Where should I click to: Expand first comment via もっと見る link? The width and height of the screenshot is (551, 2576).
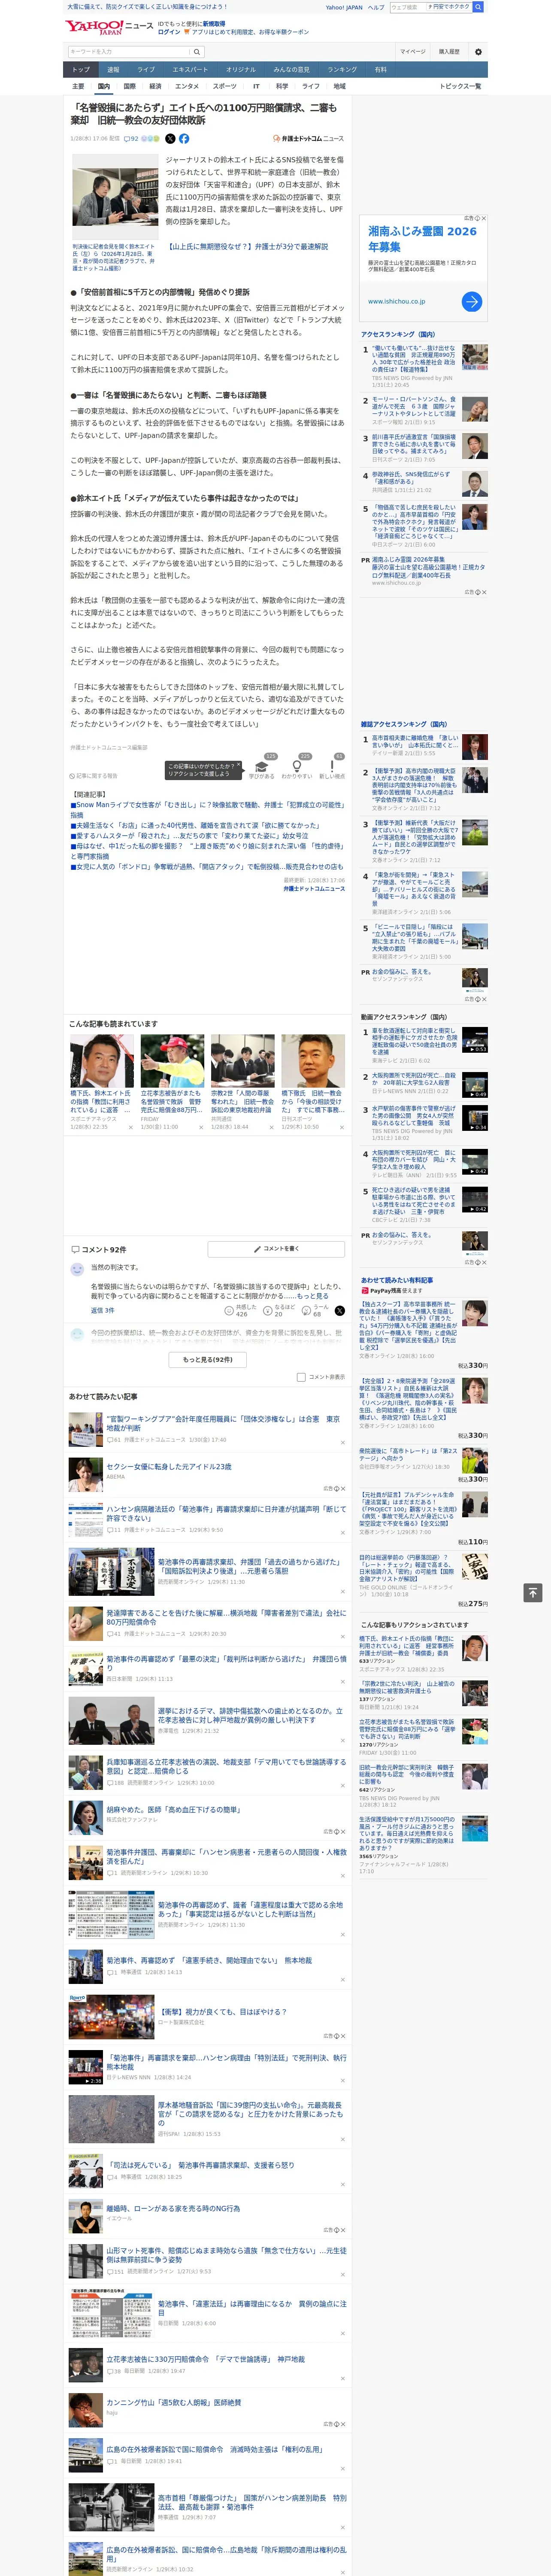[312, 1296]
